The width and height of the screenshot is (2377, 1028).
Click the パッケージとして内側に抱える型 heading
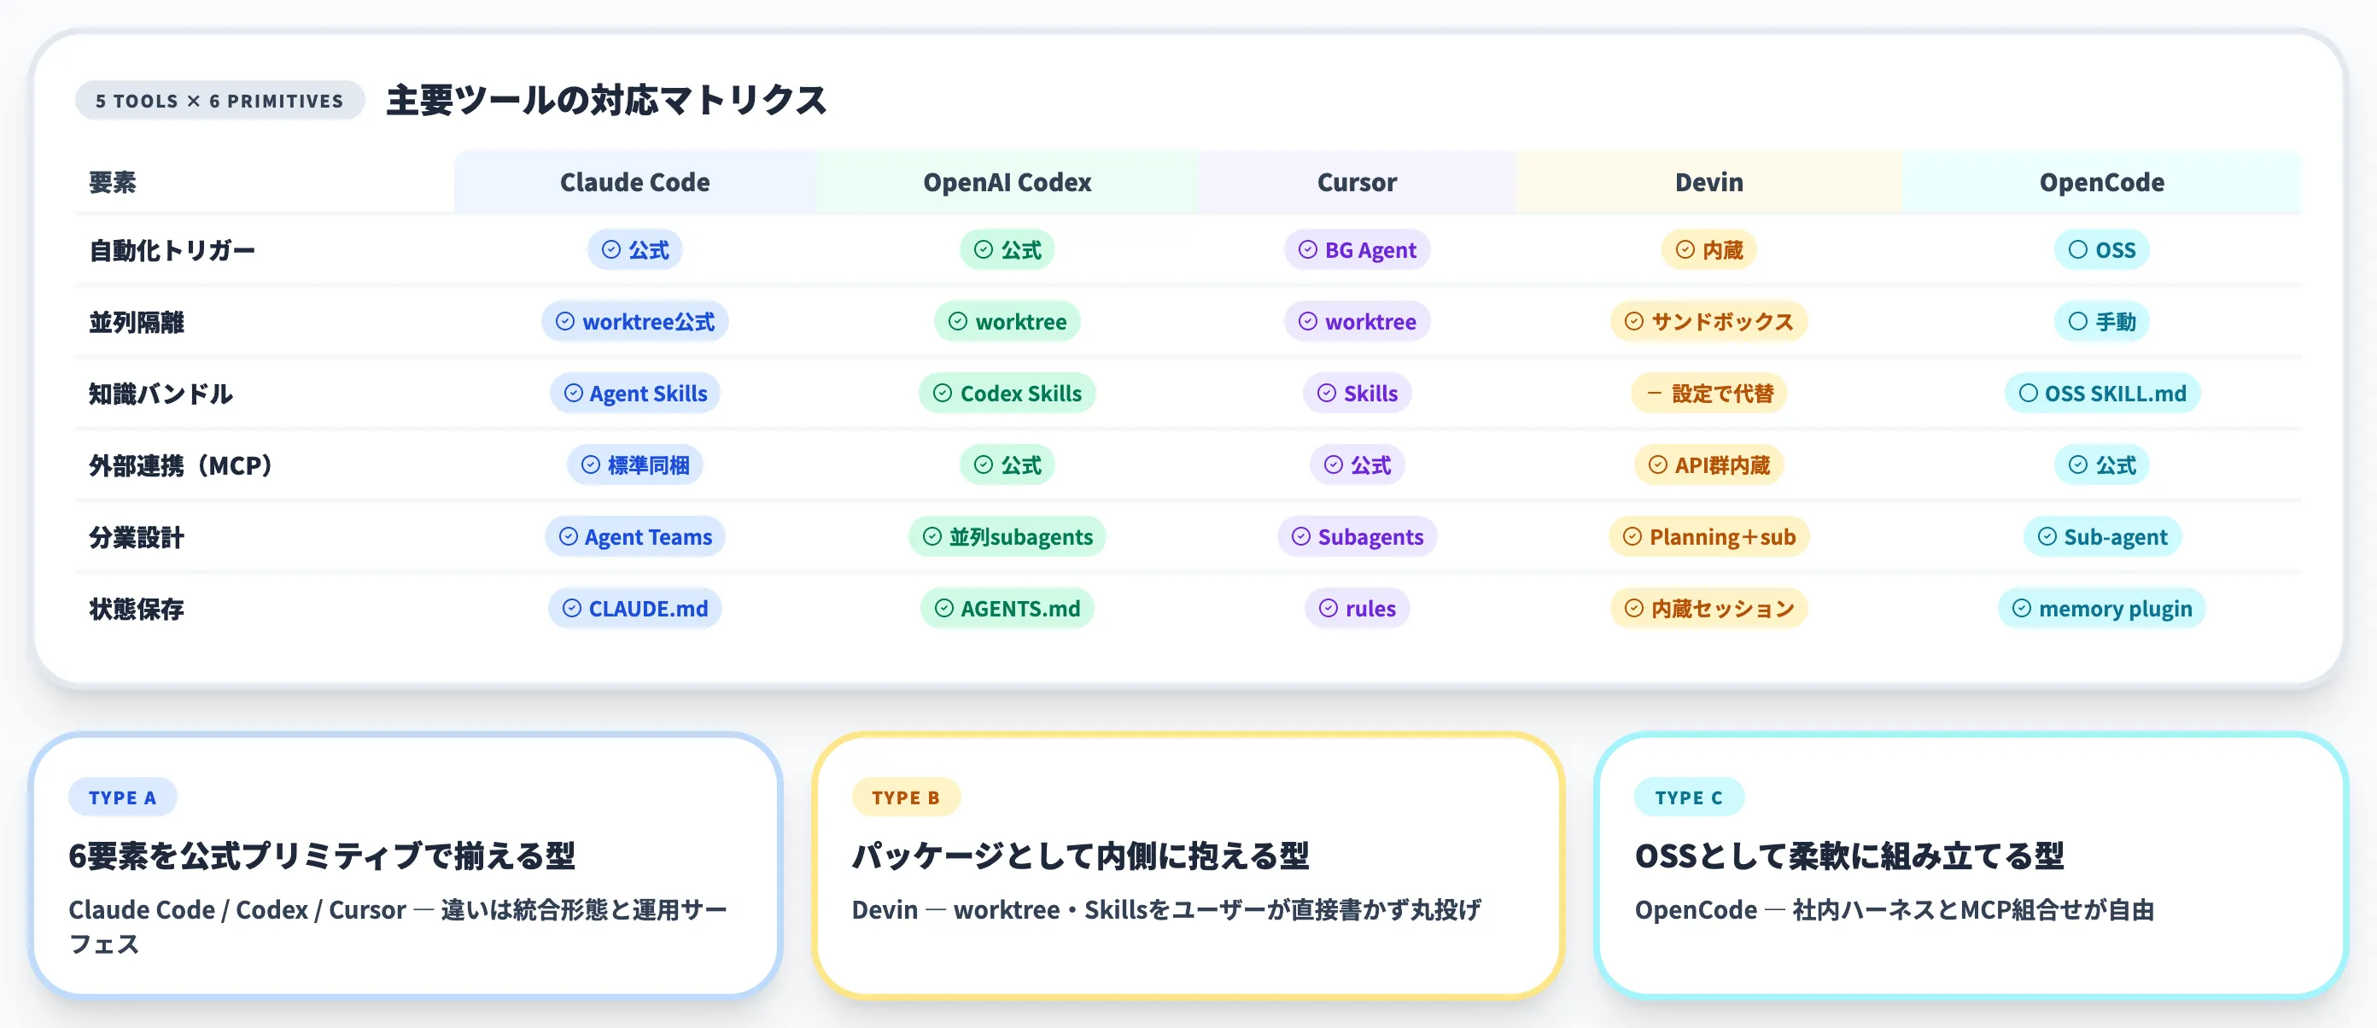(1081, 856)
